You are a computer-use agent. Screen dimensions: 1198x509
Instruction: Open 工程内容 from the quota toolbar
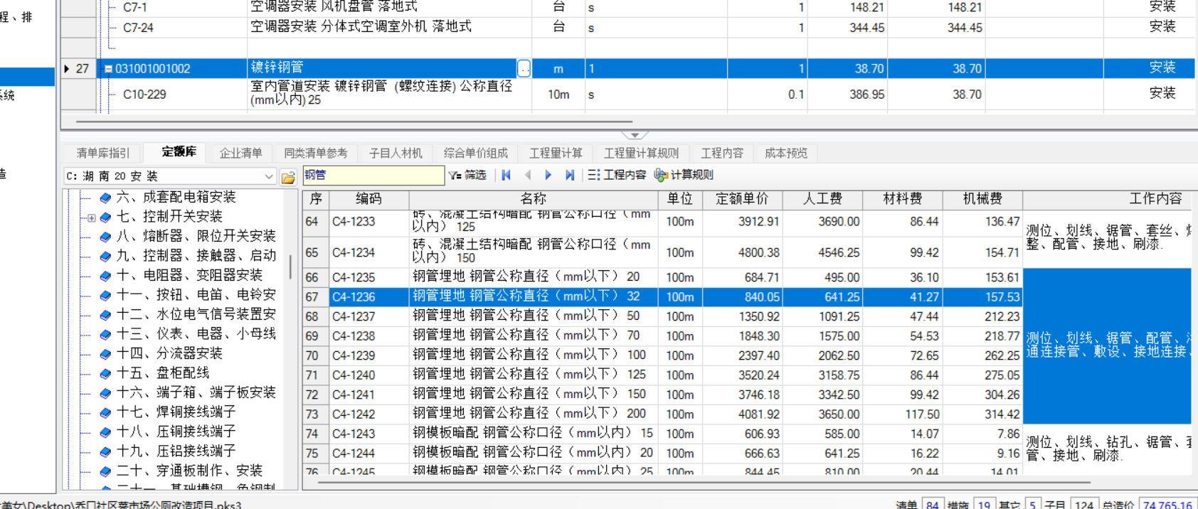[617, 175]
